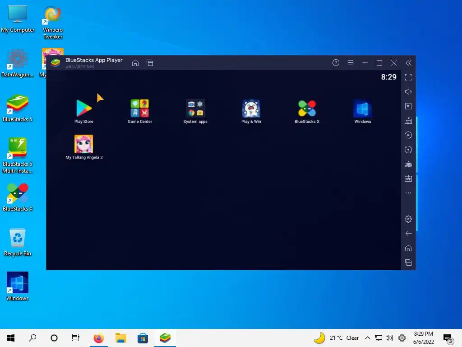Select the Recycle Bin icon
The height and width of the screenshot is (347, 462).
coord(18,242)
